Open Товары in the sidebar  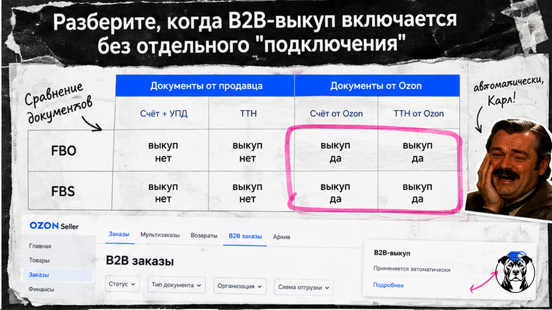[39, 260]
